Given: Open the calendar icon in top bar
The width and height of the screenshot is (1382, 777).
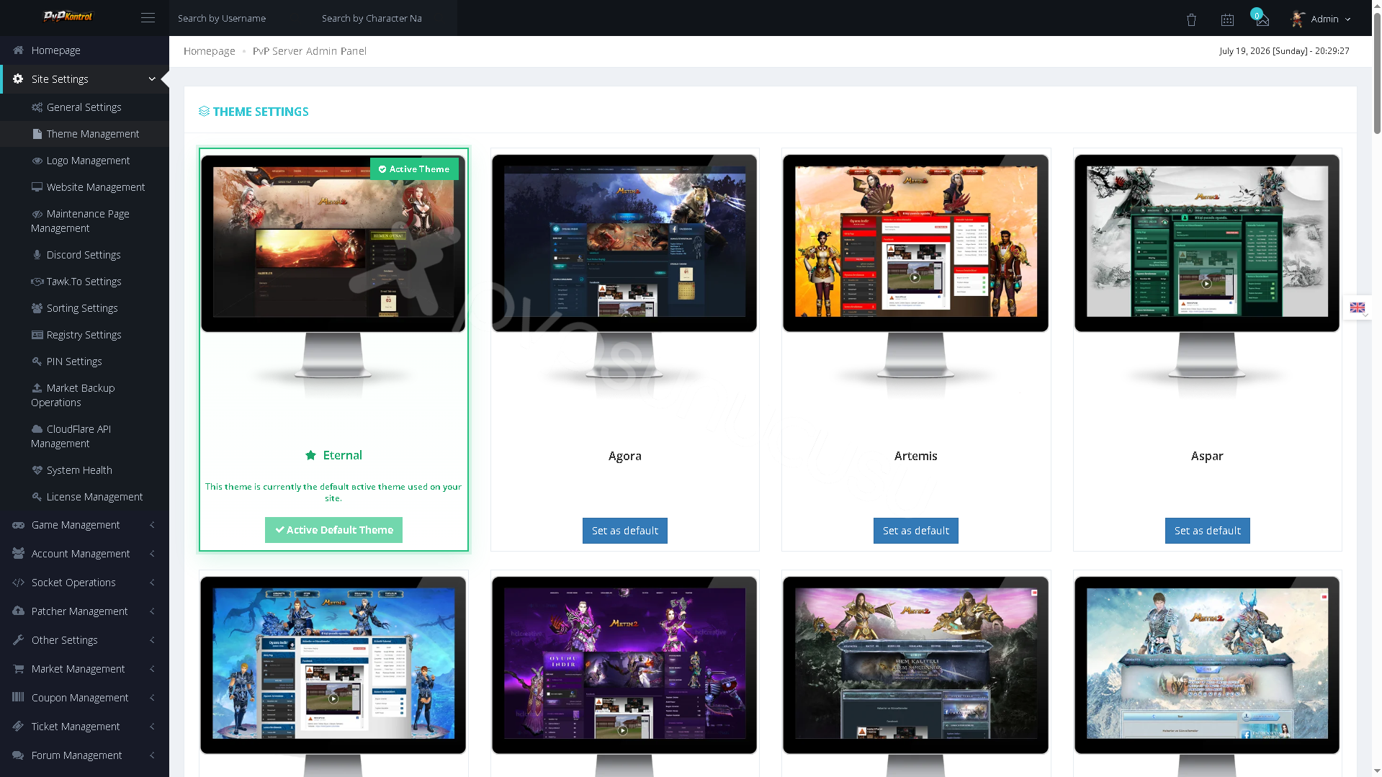Looking at the screenshot, I should pyautogui.click(x=1227, y=19).
